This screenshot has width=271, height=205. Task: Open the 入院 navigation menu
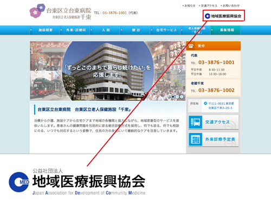(x=105, y=30)
